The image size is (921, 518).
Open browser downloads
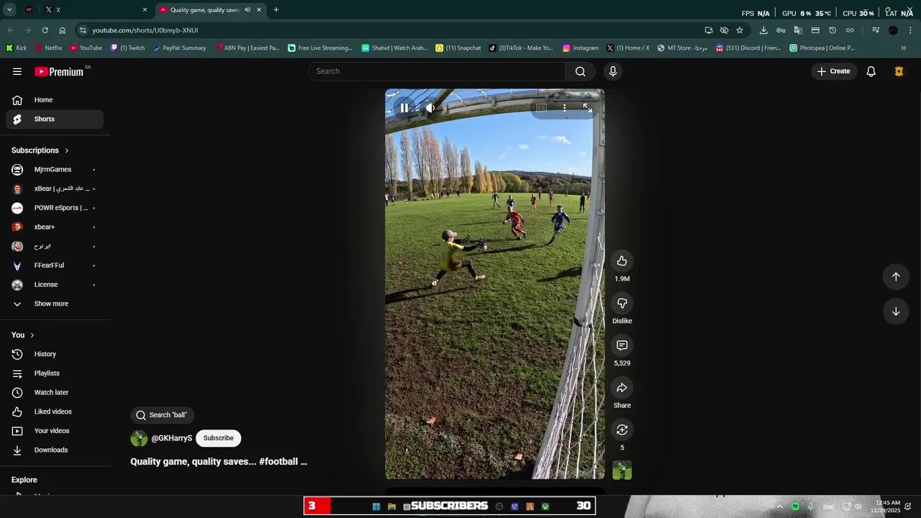(763, 30)
